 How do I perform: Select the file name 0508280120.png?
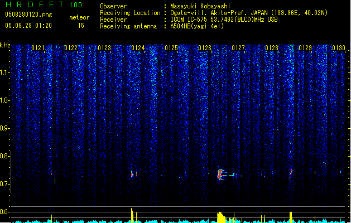pos(28,14)
